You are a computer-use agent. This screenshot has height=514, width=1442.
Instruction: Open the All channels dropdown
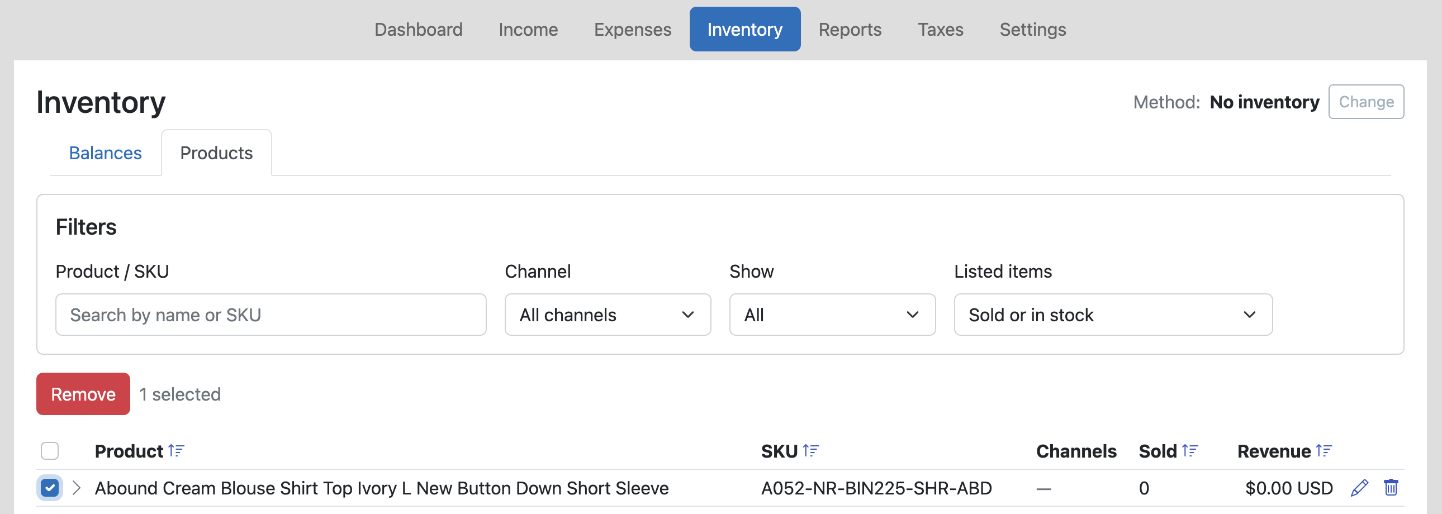click(x=608, y=315)
